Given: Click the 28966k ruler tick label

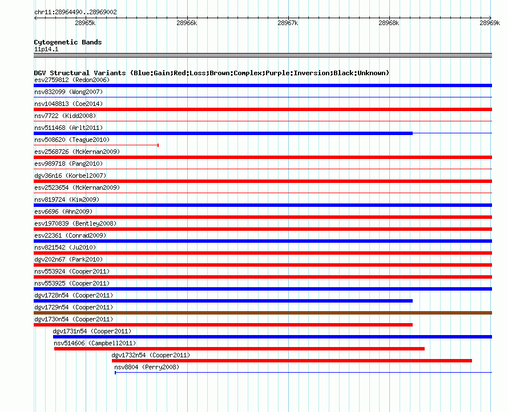Looking at the screenshot, I should (x=187, y=23).
